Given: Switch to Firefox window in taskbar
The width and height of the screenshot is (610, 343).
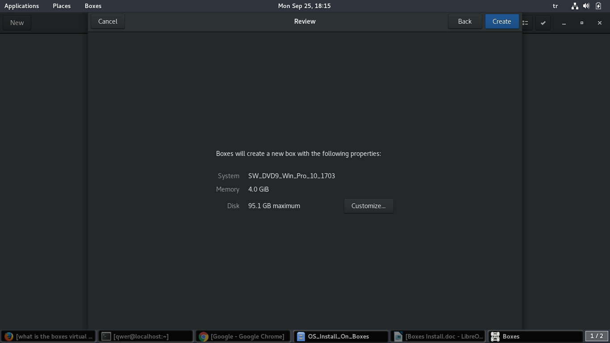Looking at the screenshot, I should (x=49, y=336).
